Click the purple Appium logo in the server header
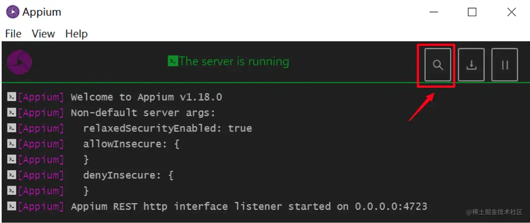The width and height of the screenshot is (530, 223). tap(19, 62)
